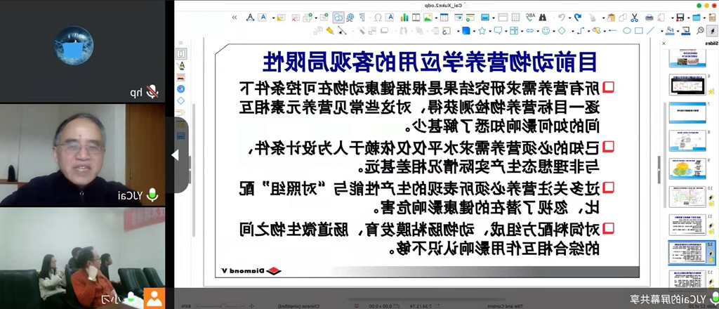Click the Display Grid dotted icon

515,18
